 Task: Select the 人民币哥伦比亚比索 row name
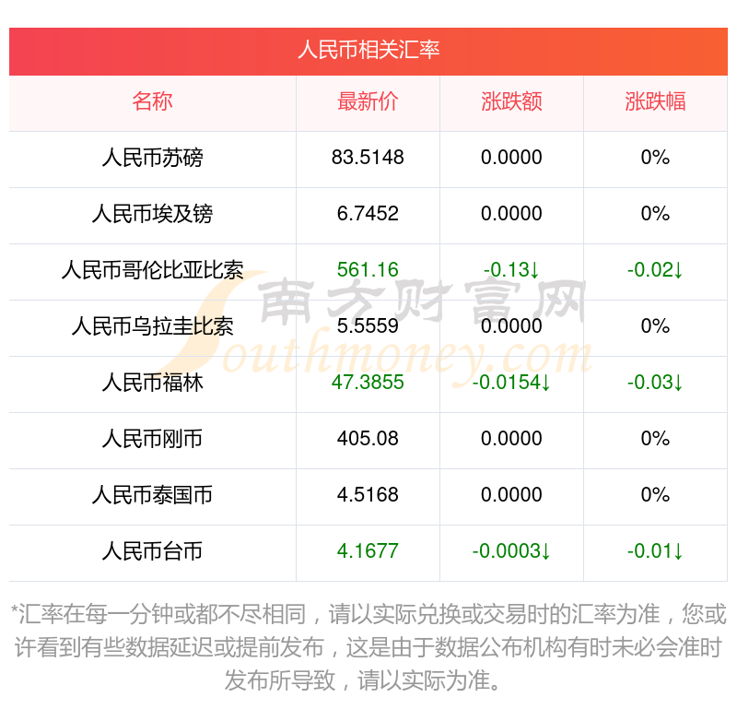coord(152,270)
